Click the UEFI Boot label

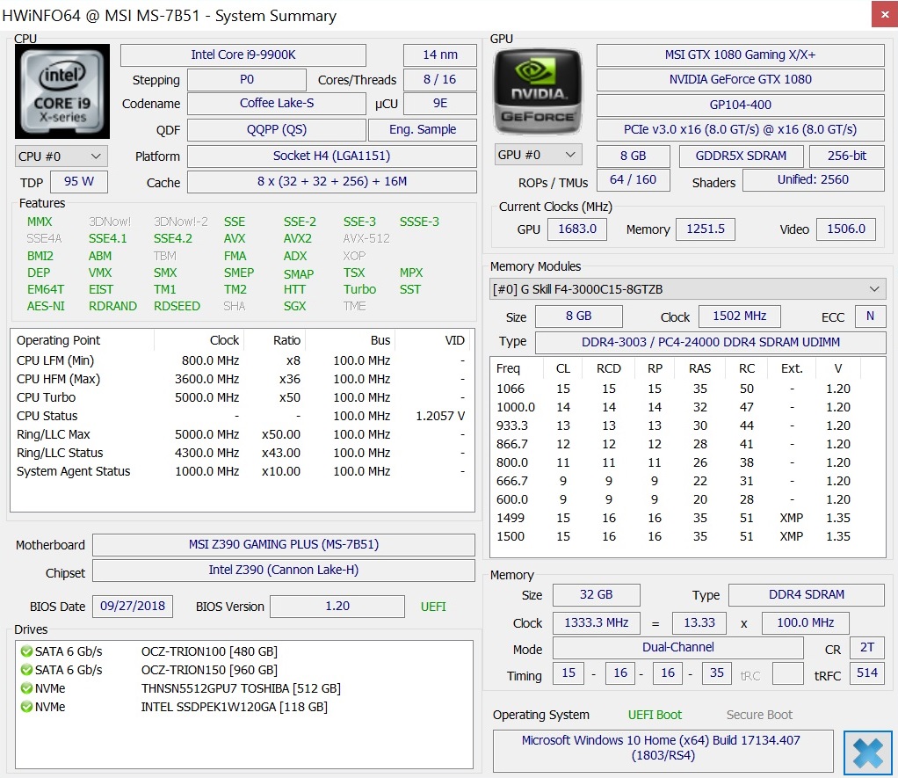(x=655, y=715)
